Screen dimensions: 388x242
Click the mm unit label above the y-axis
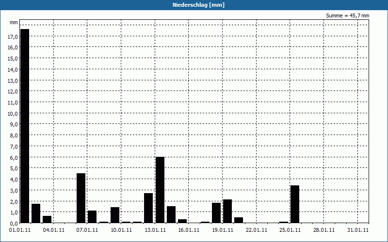[x=14, y=22]
